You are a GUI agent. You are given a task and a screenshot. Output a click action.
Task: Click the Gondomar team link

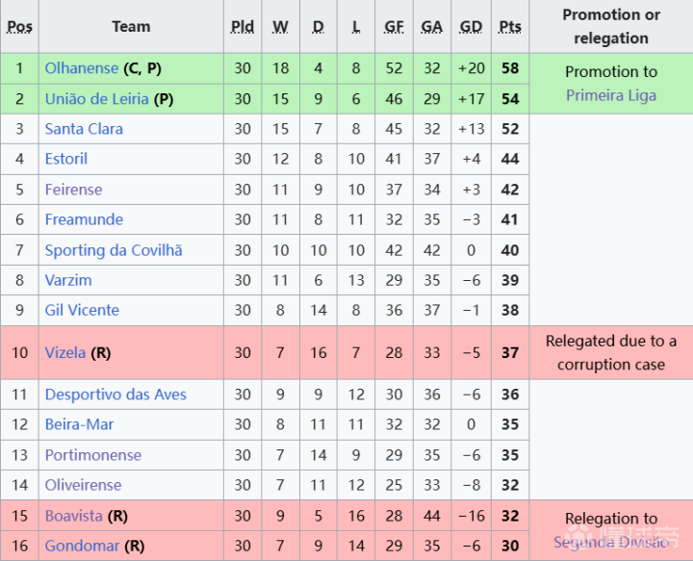pyautogui.click(x=82, y=546)
